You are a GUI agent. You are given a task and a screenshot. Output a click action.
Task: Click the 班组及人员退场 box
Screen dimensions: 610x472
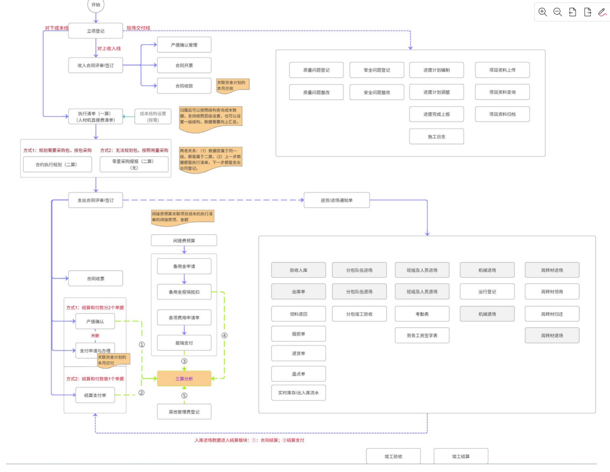click(x=422, y=291)
